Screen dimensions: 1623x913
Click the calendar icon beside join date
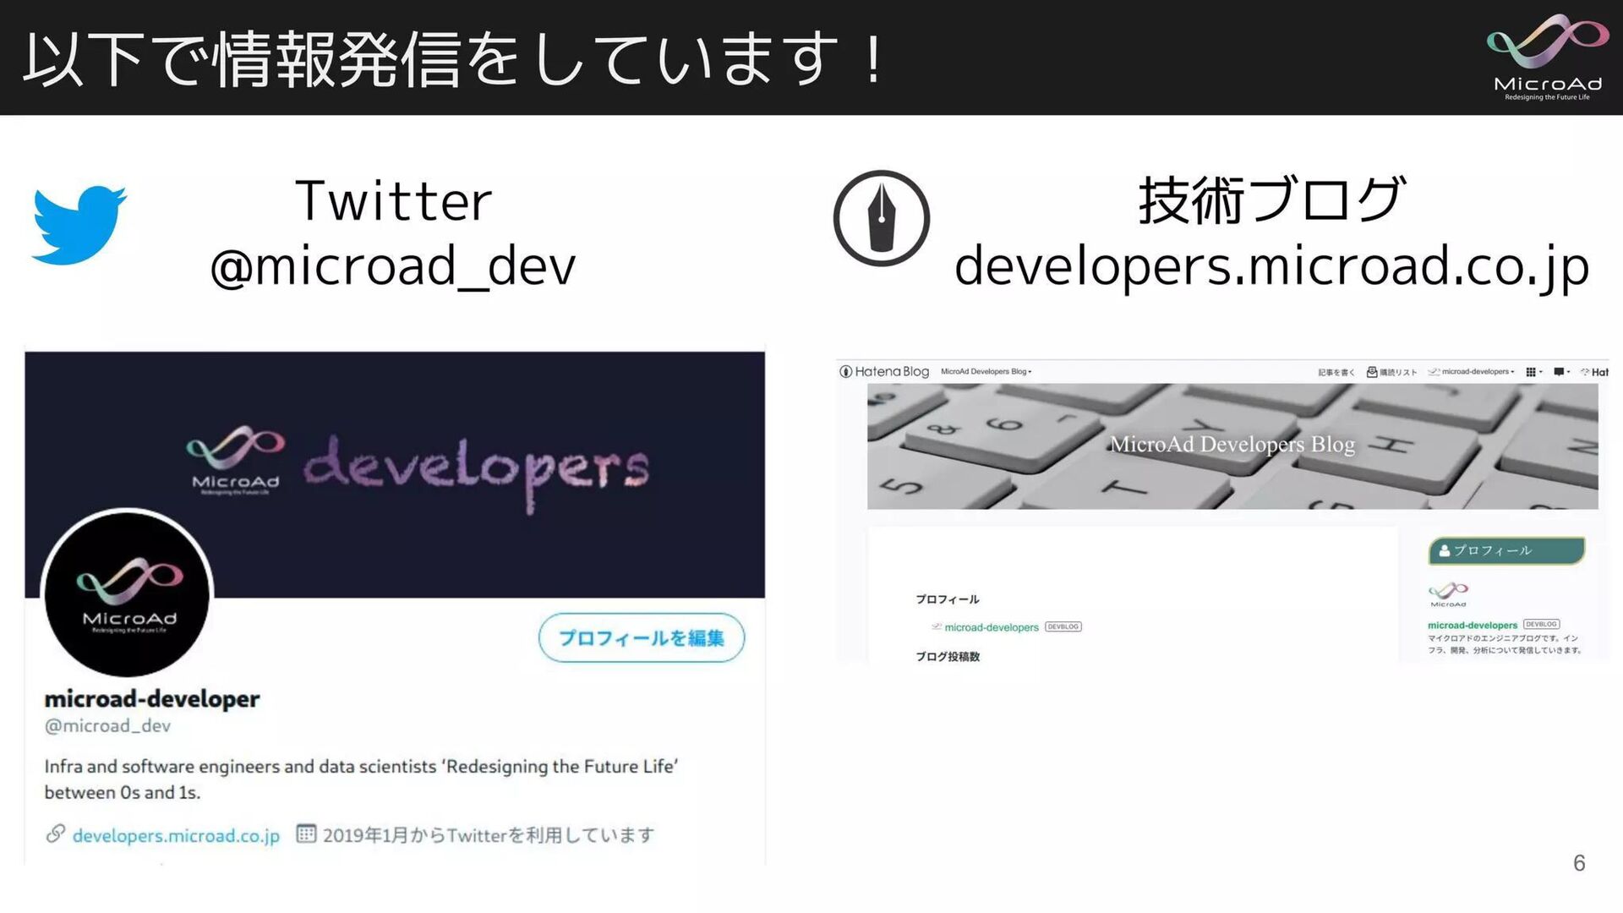coord(306,834)
